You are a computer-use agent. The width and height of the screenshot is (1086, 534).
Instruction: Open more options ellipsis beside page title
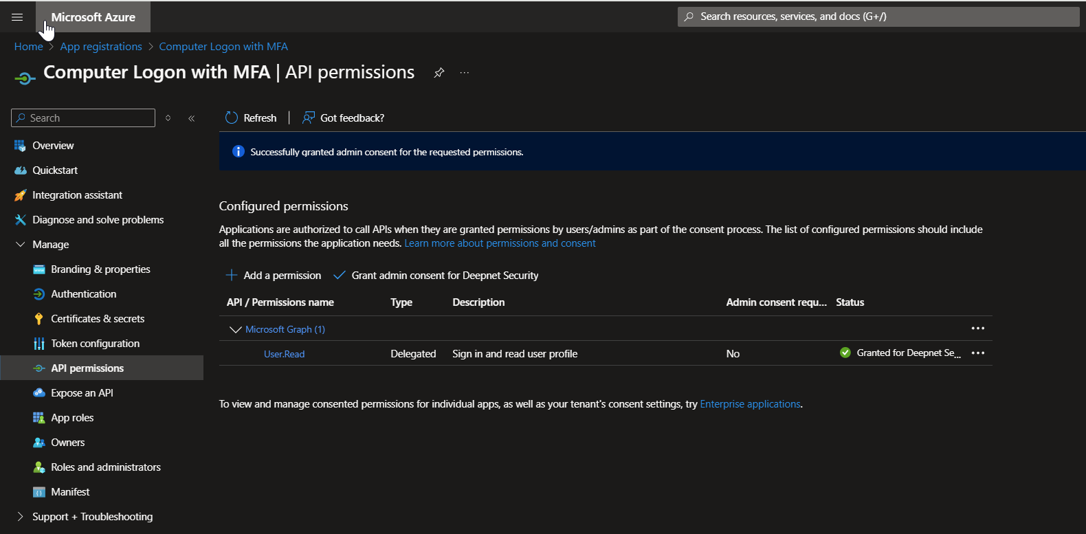pos(465,73)
